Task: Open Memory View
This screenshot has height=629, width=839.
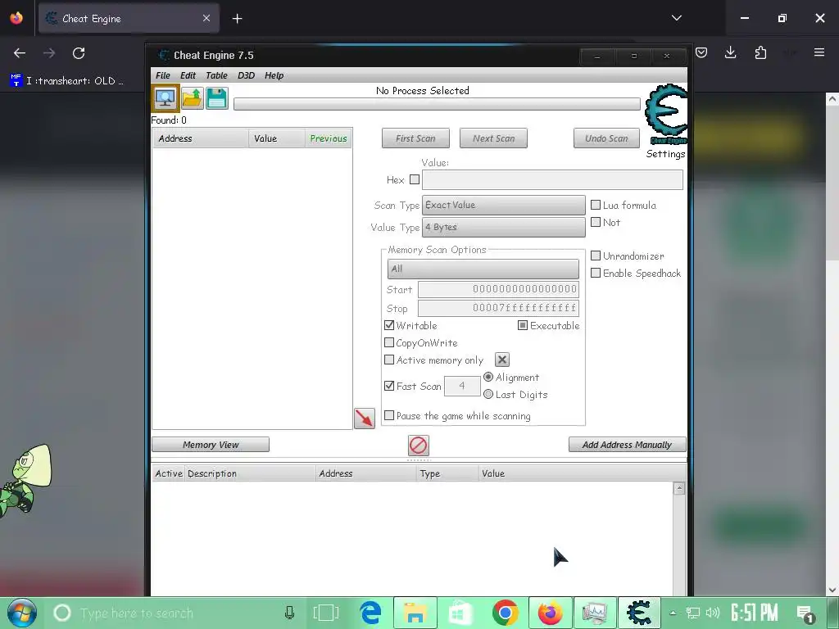Action: click(211, 445)
